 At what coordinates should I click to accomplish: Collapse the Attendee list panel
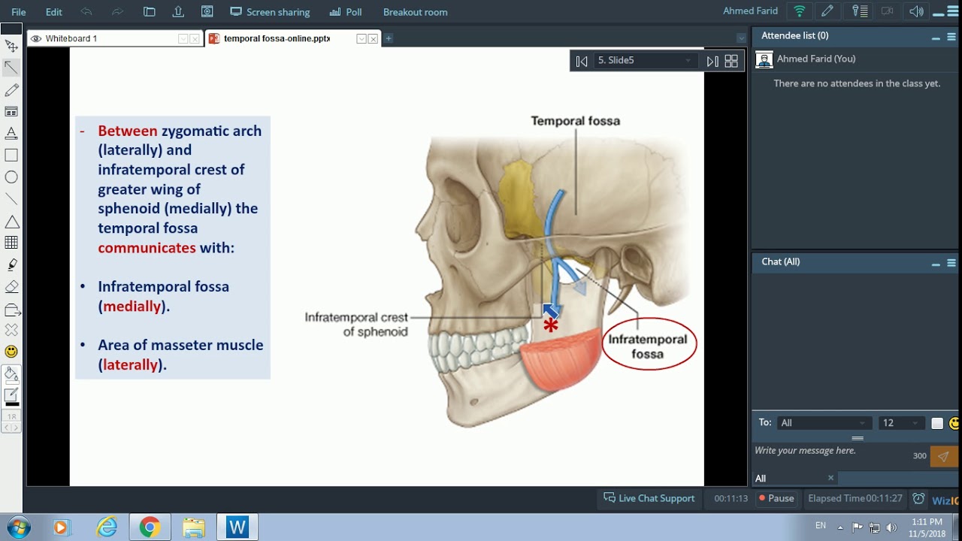coord(936,37)
